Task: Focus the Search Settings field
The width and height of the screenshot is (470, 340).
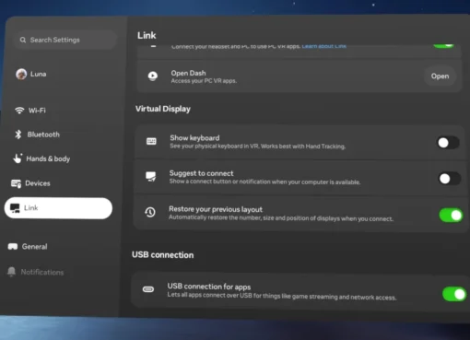Action: click(x=65, y=40)
